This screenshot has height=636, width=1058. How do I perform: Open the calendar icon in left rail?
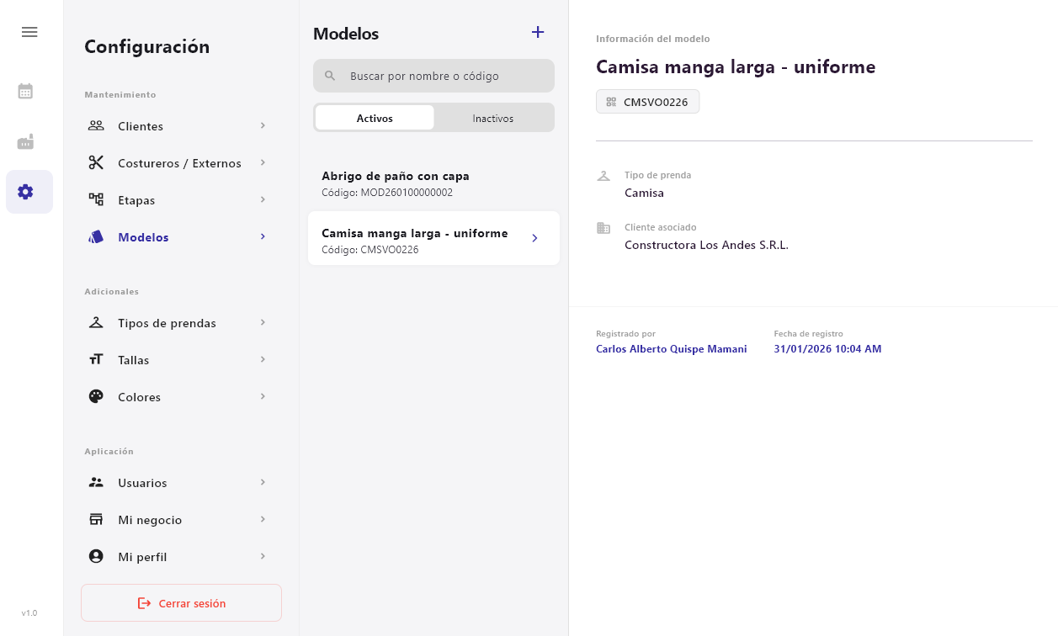point(26,91)
